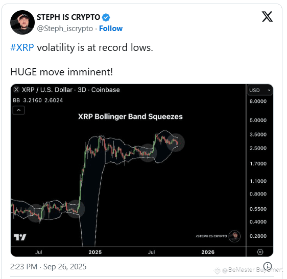The width and height of the screenshot is (287, 279).
Task: Click the STEPH IS CRYPTO display name
Action: click(x=68, y=17)
